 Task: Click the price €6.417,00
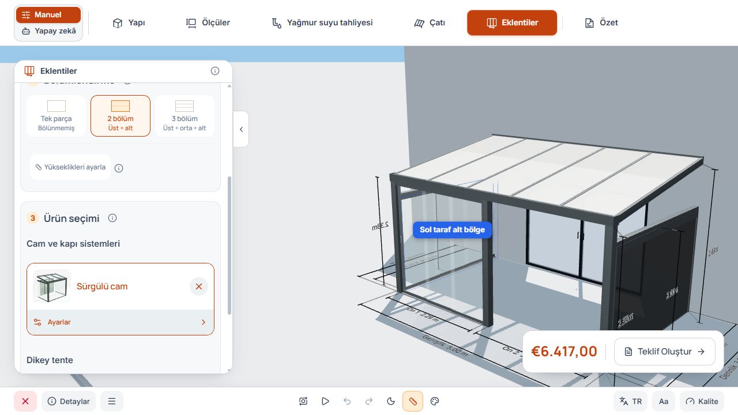[x=564, y=352]
